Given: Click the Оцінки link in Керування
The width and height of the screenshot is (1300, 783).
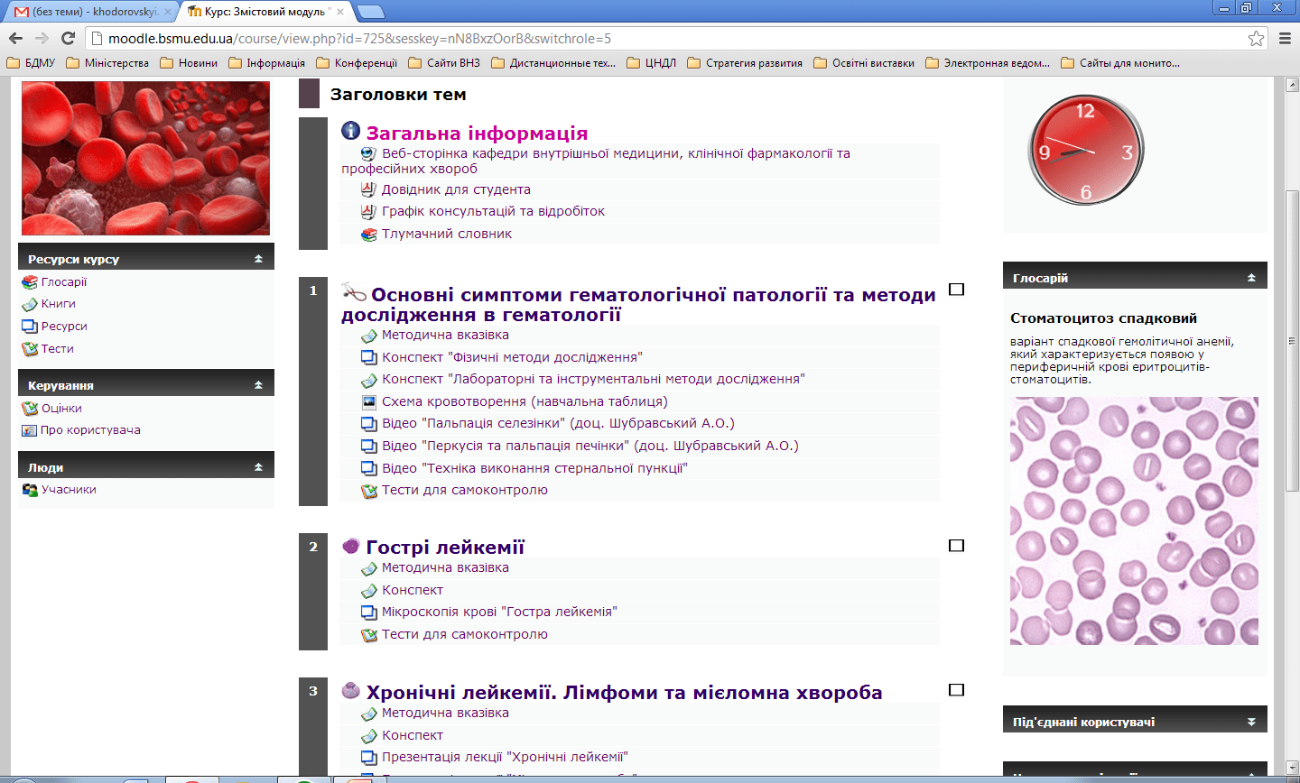Looking at the screenshot, I should pyautogui.click(x=61, y=409).
